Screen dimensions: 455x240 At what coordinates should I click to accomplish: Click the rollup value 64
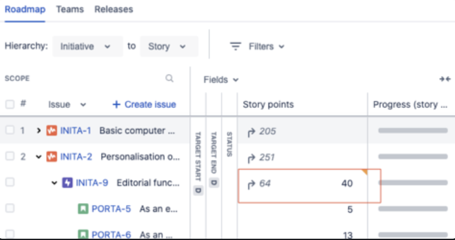click(265, 183)
